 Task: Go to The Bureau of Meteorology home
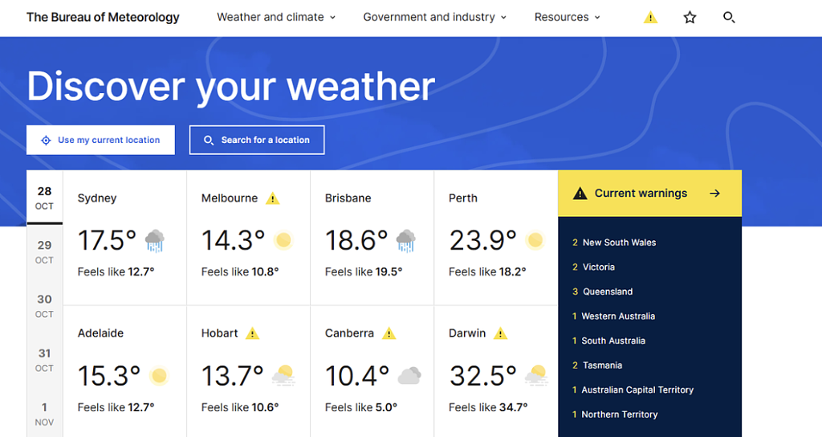103,18
